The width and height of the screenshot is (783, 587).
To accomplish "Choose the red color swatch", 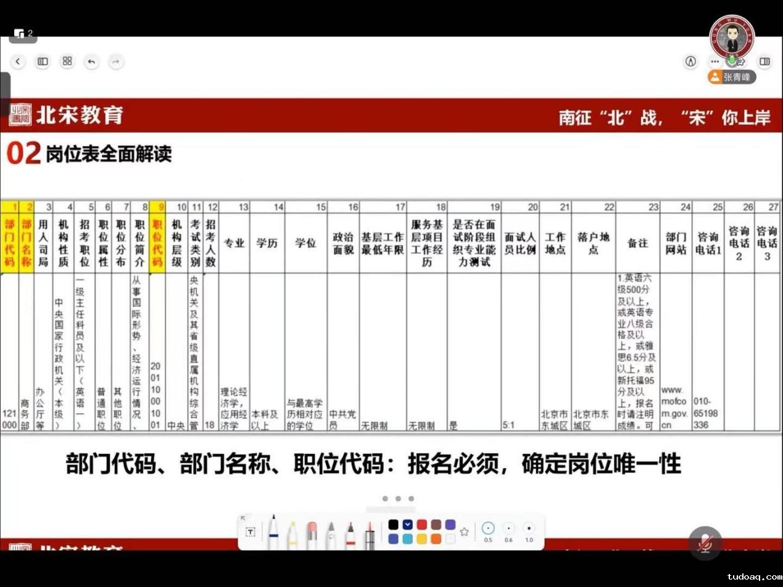I will 422,525.
